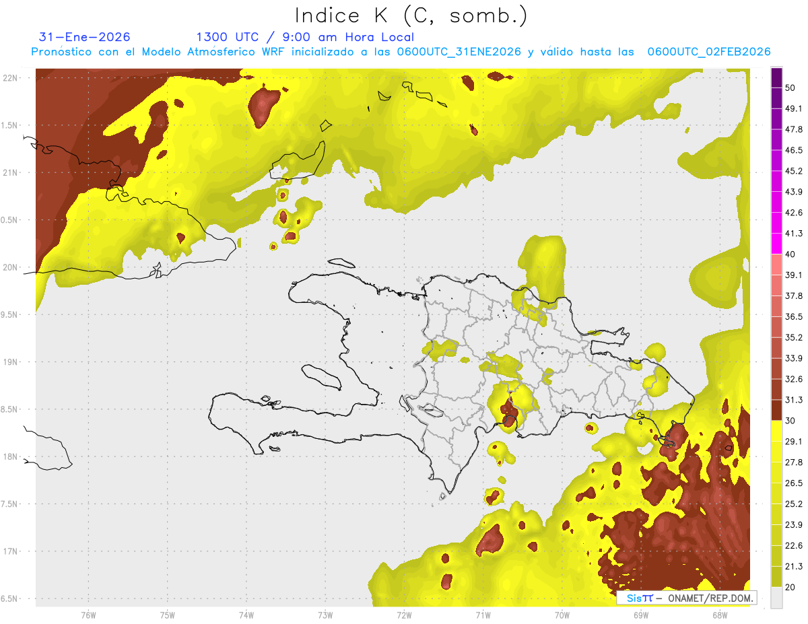Select the darkest purple colorbar segment above 50
The image size is (808, 624).
point(777,77)
